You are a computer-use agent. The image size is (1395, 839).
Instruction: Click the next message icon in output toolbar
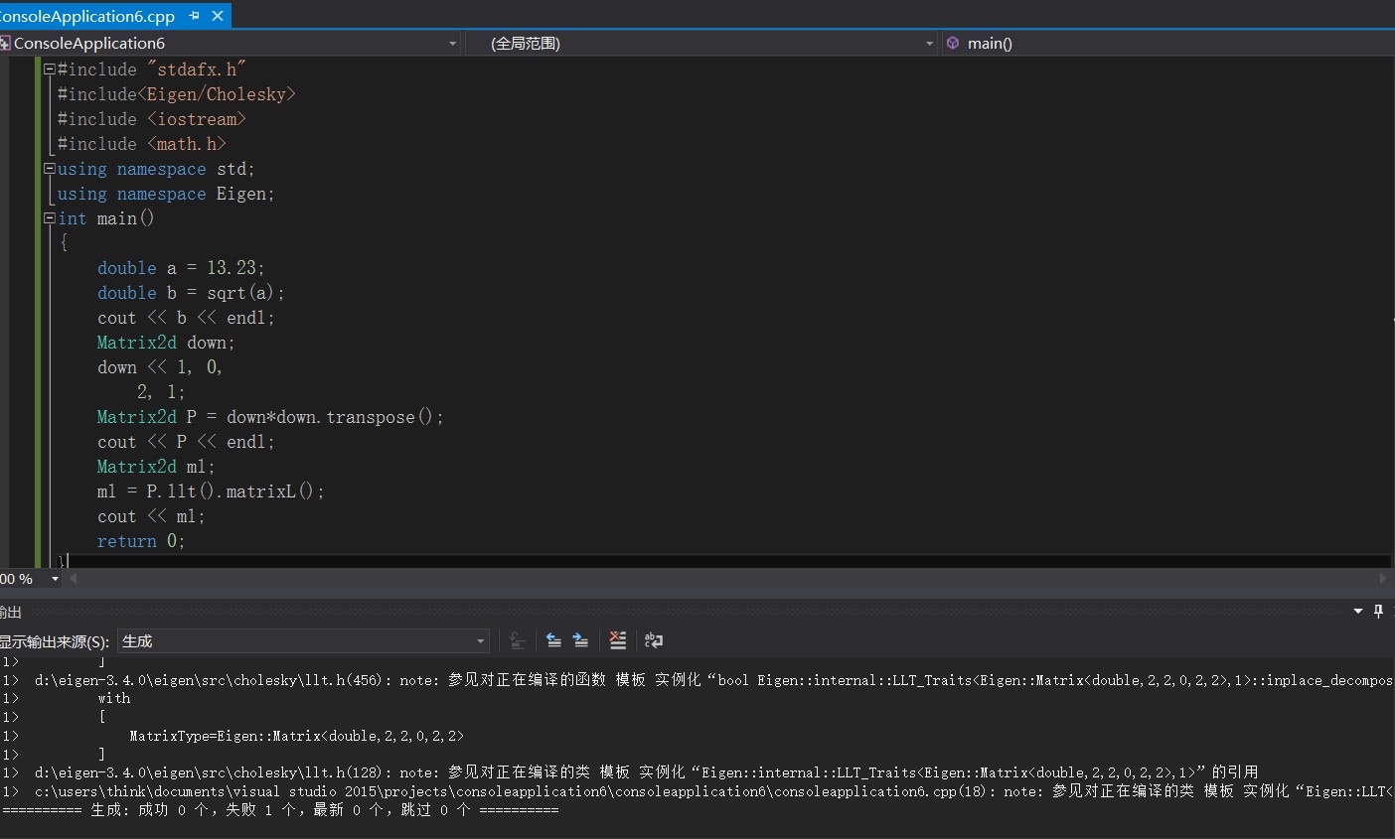point(578,641)
